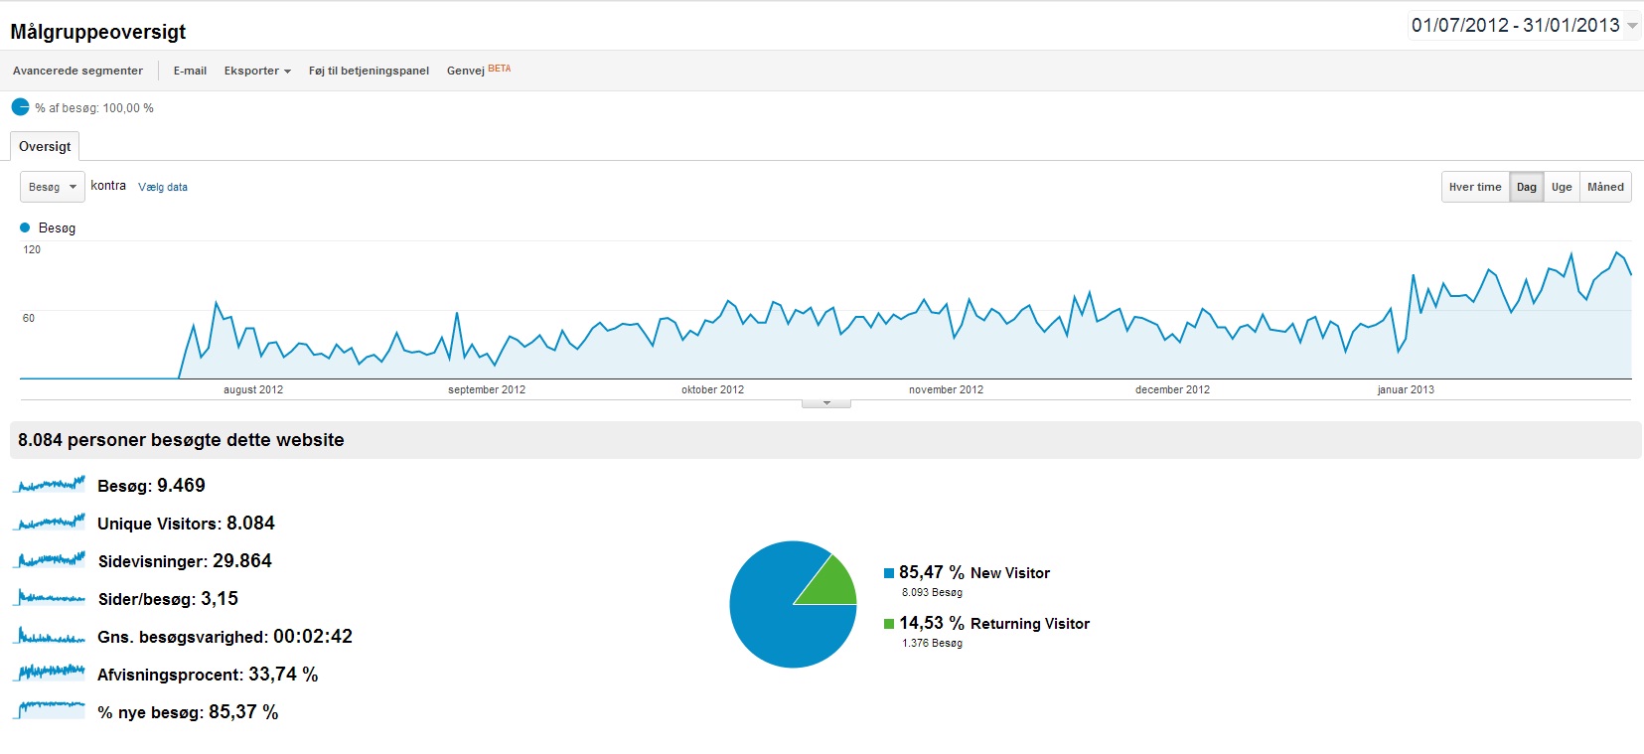1644x754 pixels.
Task: Open the Besøg metric dropdown
Action: 53,187
